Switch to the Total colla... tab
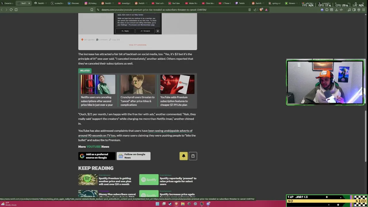368x207 pixels. click(x=157, y=3)
